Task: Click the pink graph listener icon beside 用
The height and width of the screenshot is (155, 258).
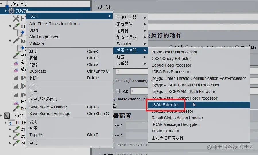Action: (x=16, y=102)
